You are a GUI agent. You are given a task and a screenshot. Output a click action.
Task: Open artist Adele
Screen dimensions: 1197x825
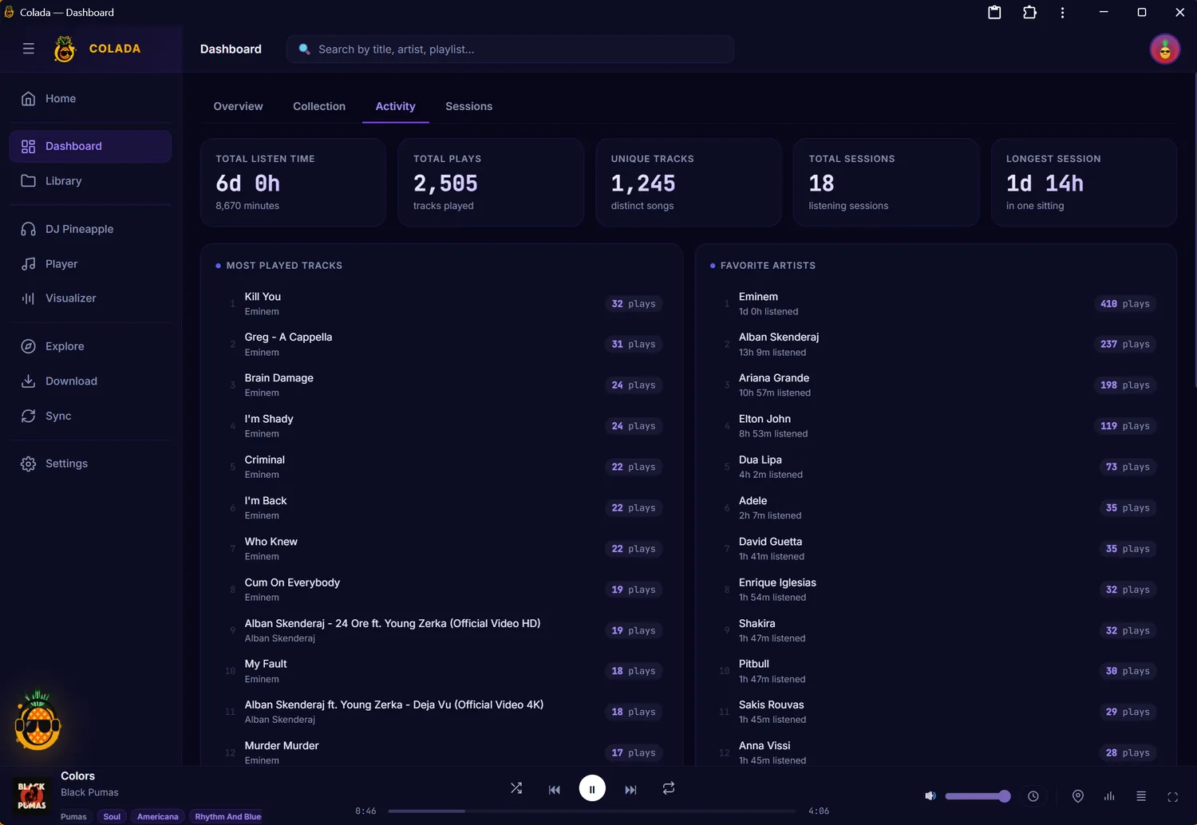(935, 508)
